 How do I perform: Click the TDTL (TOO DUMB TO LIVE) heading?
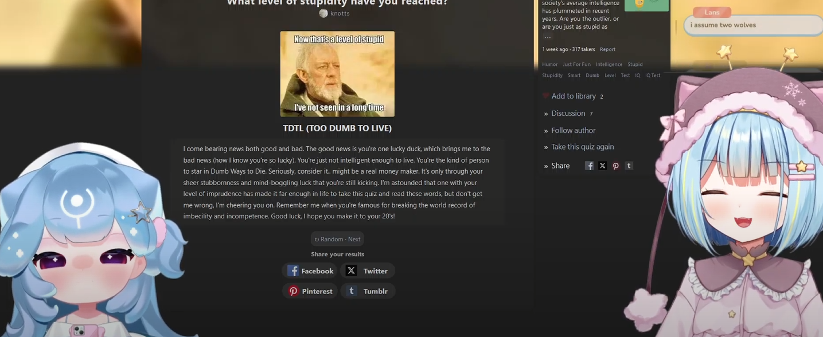(337, 128)
